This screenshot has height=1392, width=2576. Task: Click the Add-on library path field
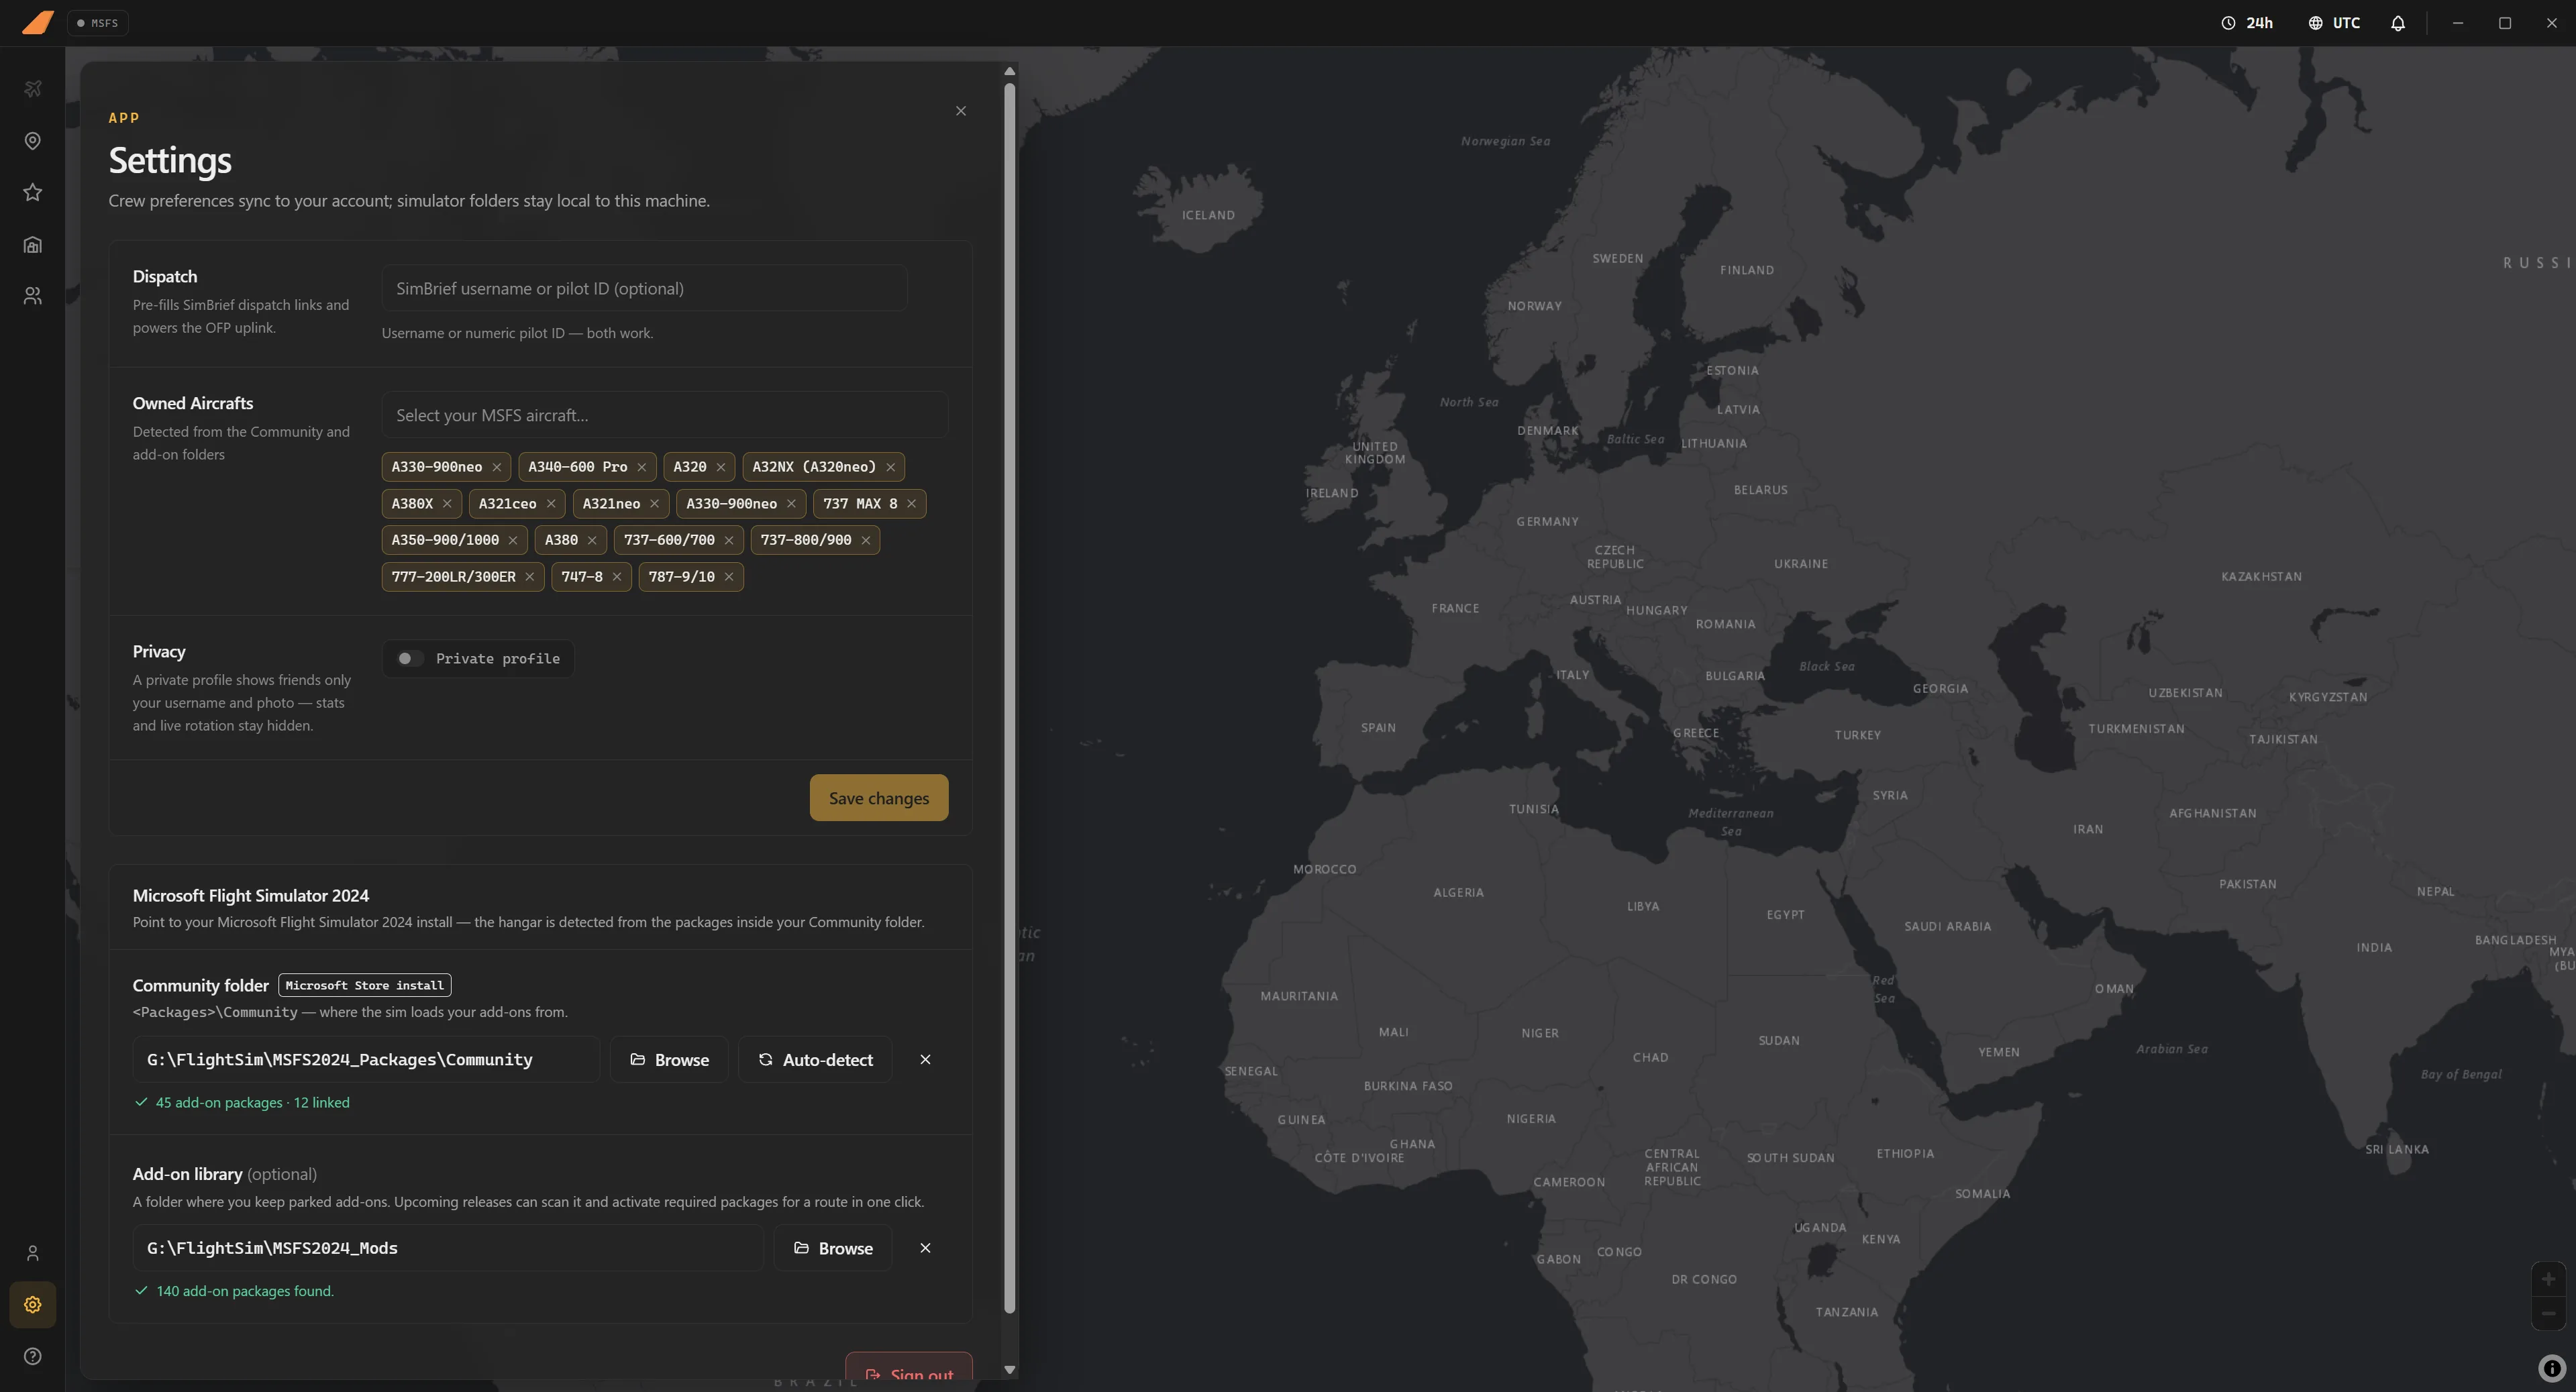448,1248
